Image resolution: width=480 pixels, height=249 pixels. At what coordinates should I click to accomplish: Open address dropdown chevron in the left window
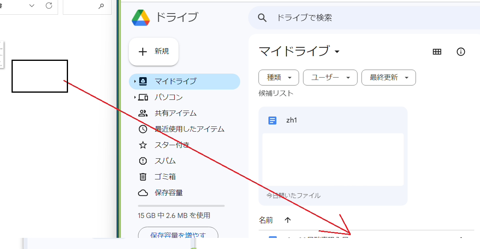(x=32, y=6)
